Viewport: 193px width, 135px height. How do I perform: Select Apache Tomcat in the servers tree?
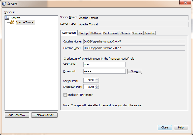pyautogui.click(x=25, y=22)
